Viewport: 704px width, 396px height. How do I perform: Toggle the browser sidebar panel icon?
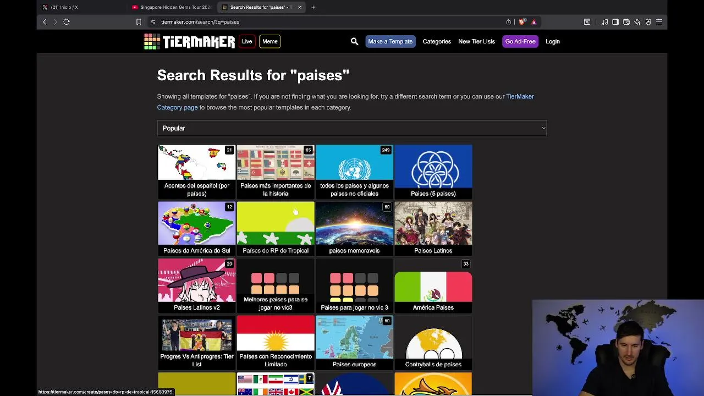(x=615, y=22)
